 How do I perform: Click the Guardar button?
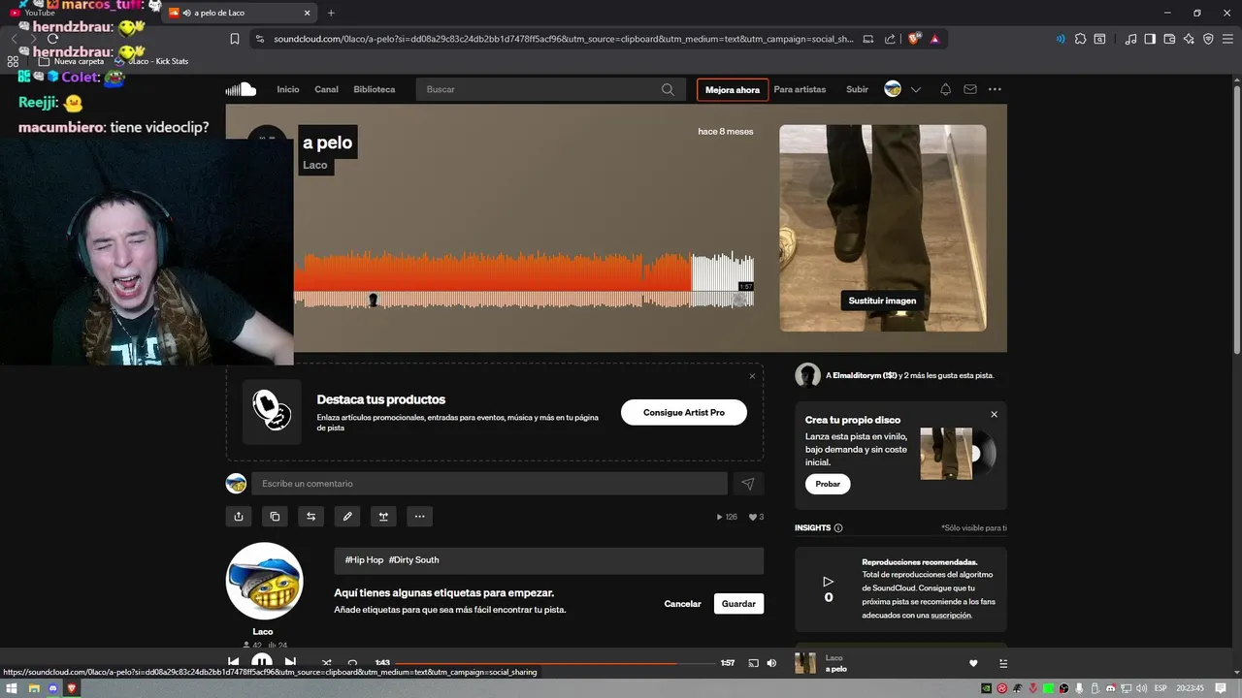point(738,603)
